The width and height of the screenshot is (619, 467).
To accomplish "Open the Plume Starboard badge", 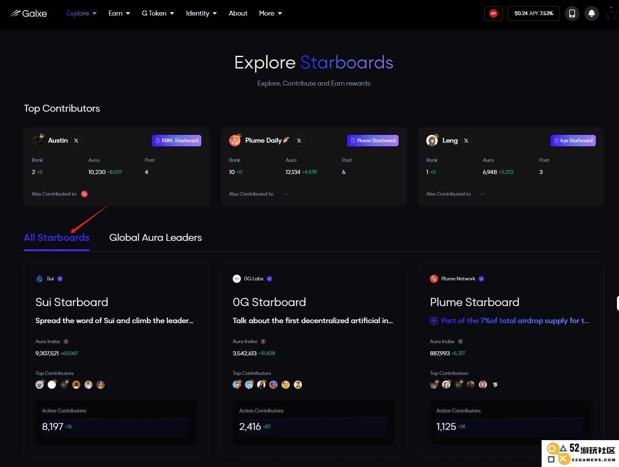I will point(373,141).
